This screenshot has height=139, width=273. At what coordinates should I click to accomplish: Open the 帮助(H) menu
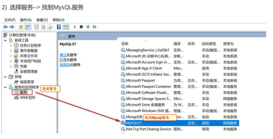tap(59, 20)
